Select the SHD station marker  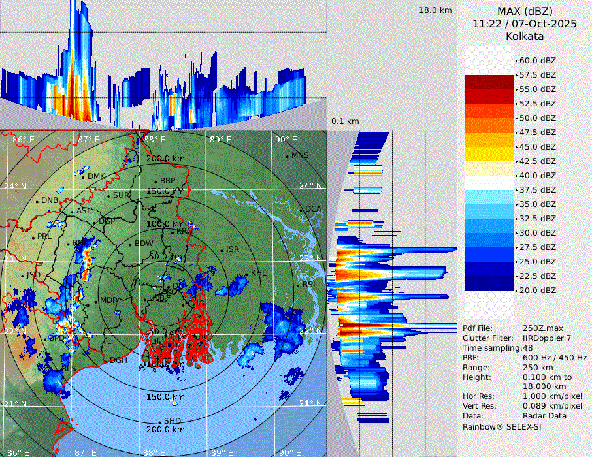tap(159, 422)
